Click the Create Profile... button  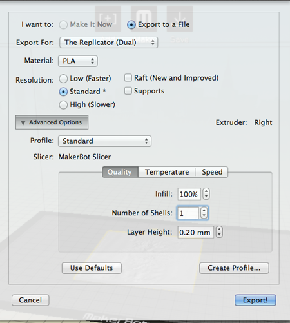(234, 268)
